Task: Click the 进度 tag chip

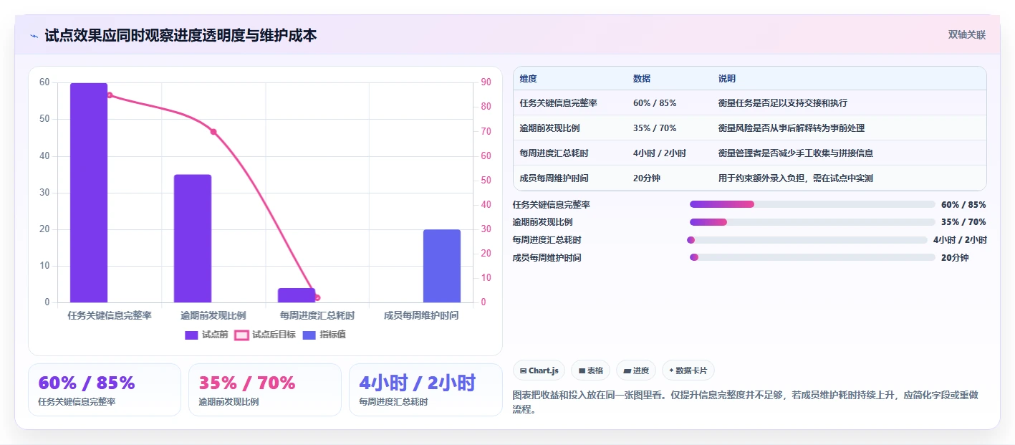Action: point(636,370)
